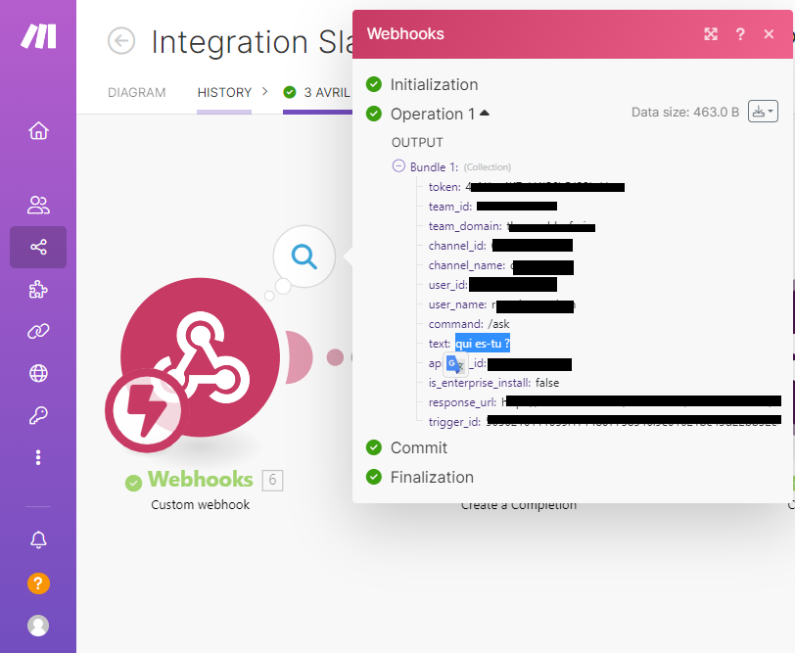The width and height of the screenshot is (795, 653).
Task: Open the Team people icon in sidebar
Action: tap(38, 206)
